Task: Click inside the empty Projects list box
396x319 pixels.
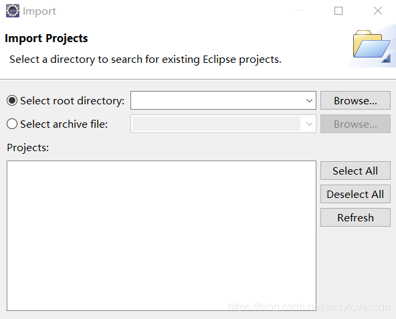Action: pyautogui.click(x=161, y=235)
